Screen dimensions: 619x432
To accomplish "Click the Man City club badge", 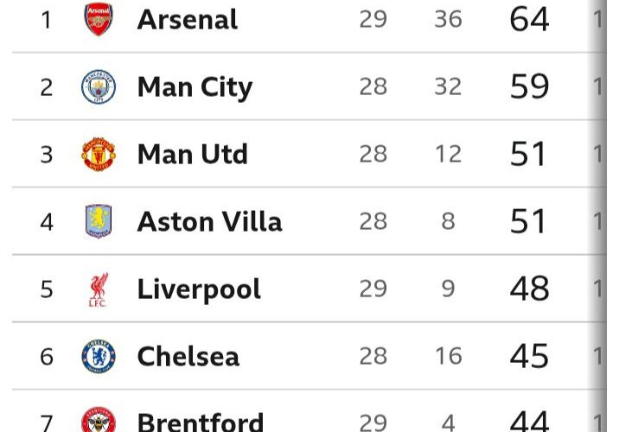I will 98,87.
